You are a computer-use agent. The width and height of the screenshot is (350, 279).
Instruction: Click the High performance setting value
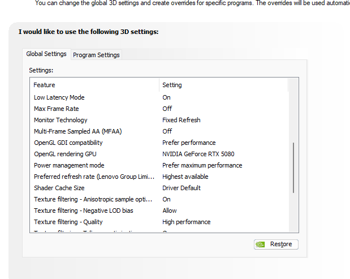(x=187, y=222)
